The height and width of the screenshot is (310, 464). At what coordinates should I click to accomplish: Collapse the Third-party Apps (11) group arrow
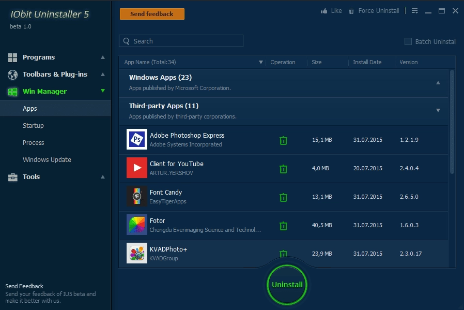[438, 110]
